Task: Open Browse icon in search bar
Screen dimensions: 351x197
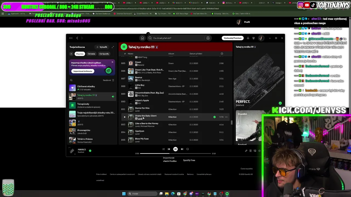Action: click(208, 38)
